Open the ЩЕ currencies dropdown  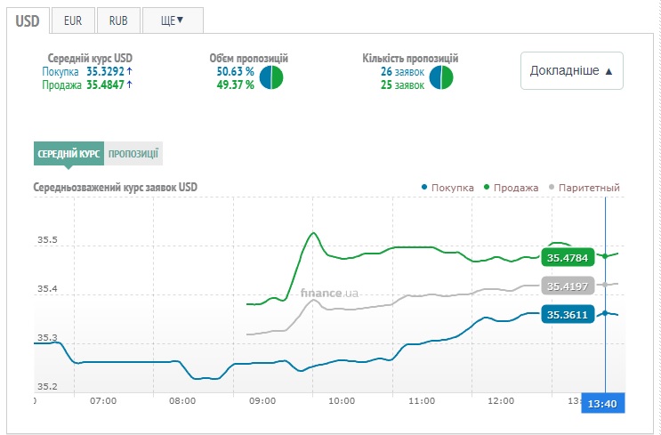click(x=173, y=20)
